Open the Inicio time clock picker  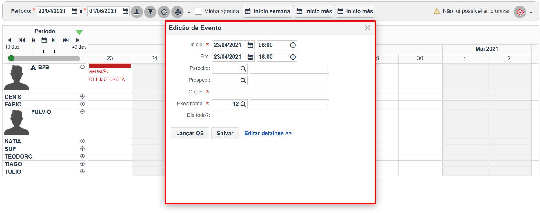(x=293, y=45)
